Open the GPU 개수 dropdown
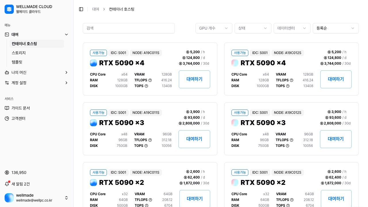The width and height of the screenshot is (368, 207). (214, 28)
